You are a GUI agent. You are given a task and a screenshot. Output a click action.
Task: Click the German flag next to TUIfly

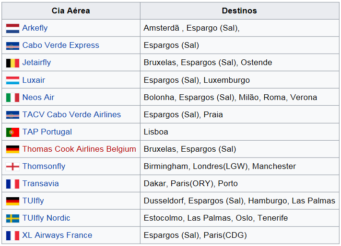click(12, 201)
